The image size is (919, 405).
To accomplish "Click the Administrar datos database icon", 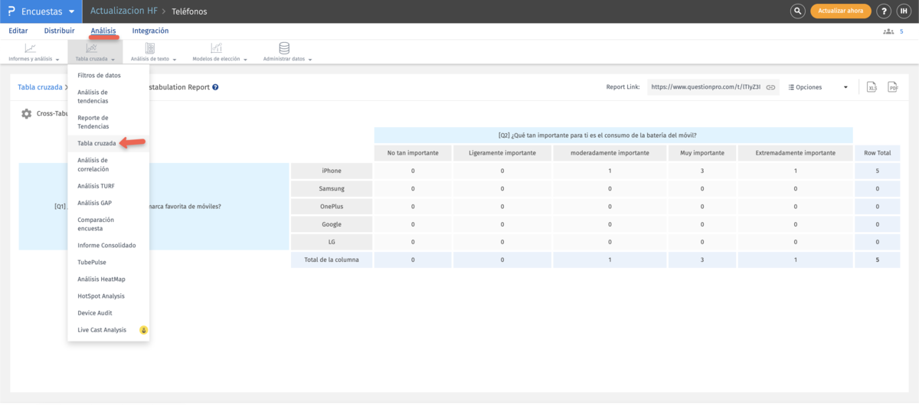I will (x=284, y=48).
